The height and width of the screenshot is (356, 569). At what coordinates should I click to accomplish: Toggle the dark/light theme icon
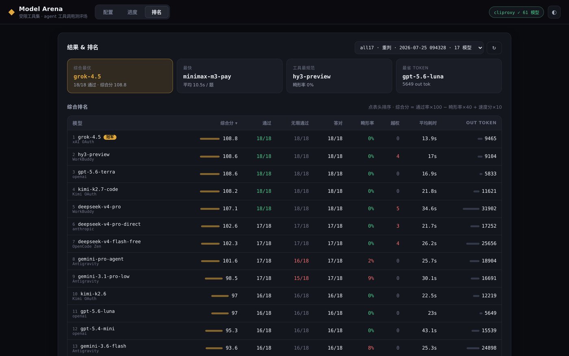point(554,12)
